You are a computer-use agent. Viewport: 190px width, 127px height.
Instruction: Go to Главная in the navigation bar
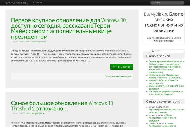click(37, 3)
